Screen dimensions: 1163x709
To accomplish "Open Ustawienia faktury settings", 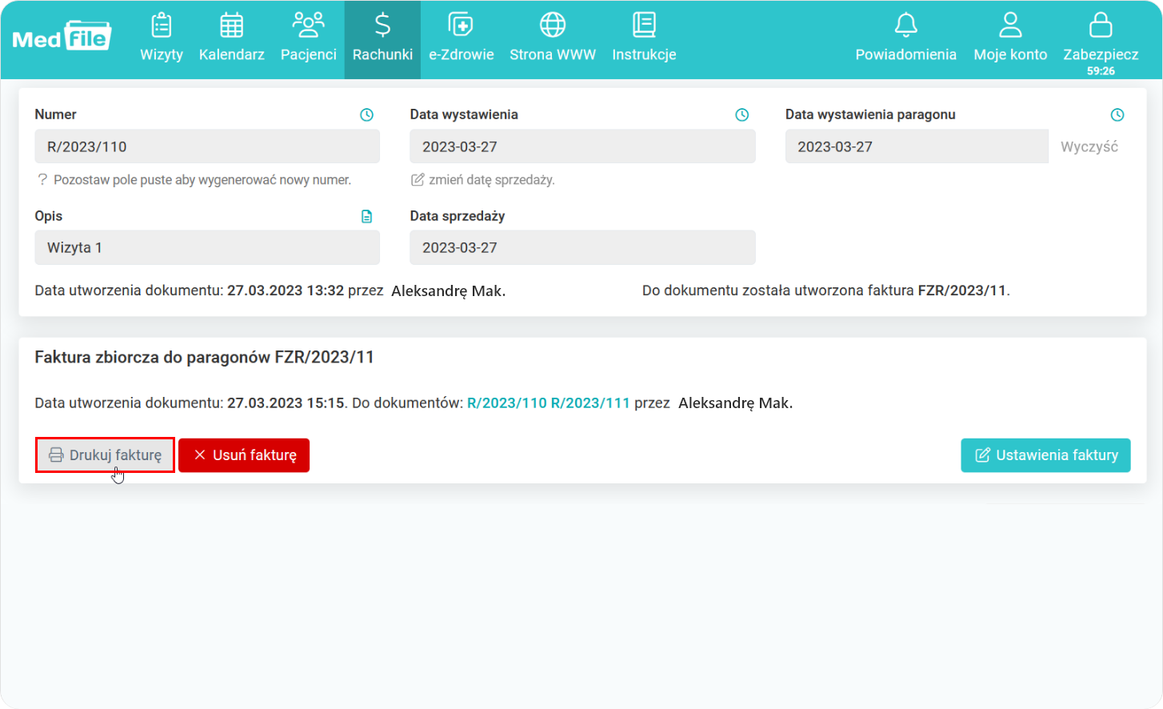I will tap(1045, 455).
